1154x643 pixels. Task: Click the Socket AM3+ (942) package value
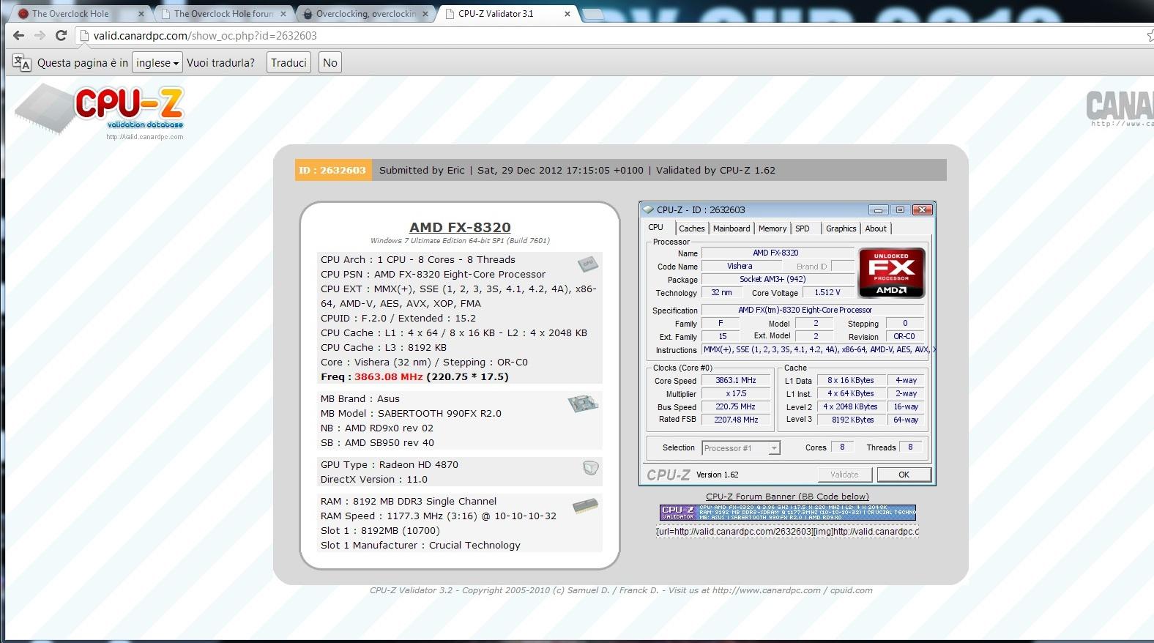tap(778, 279)
